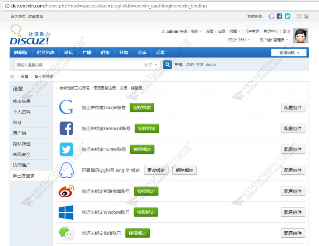
Task: Open the 帖子 search type dropdown
Action: tap(151, 65)
